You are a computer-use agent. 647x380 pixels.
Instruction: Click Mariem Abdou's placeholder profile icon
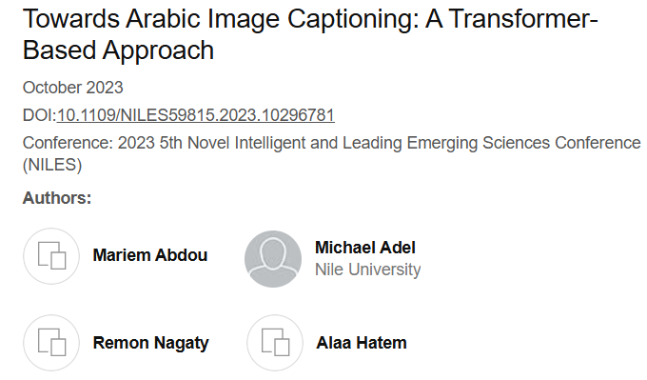(51, 256)
